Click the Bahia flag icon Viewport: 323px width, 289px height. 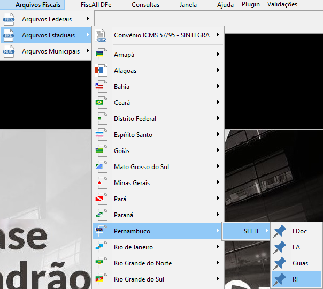101,87
